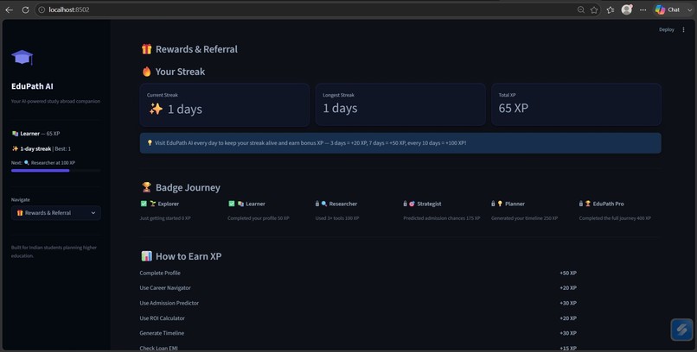This screenshot has height=352, width=697.
Task: Click the Longest Streak card
Action: tap(400, 105)
